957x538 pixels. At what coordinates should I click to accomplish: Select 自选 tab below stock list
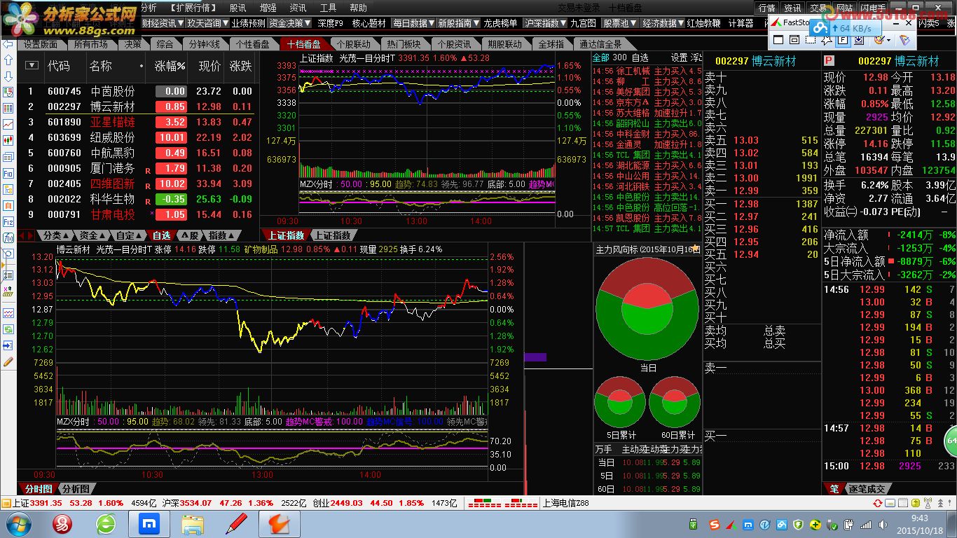(x=161, y=235)
